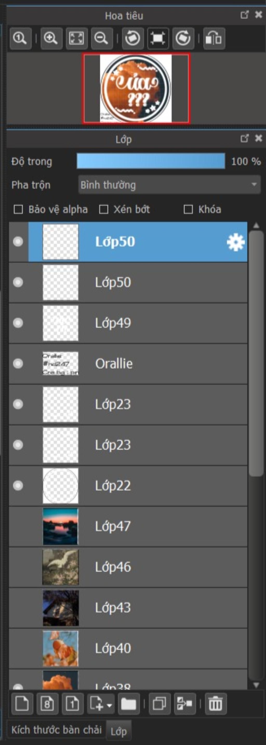Check the Khóa lock checkbox

pyautogui.click(x=188, y=210)
